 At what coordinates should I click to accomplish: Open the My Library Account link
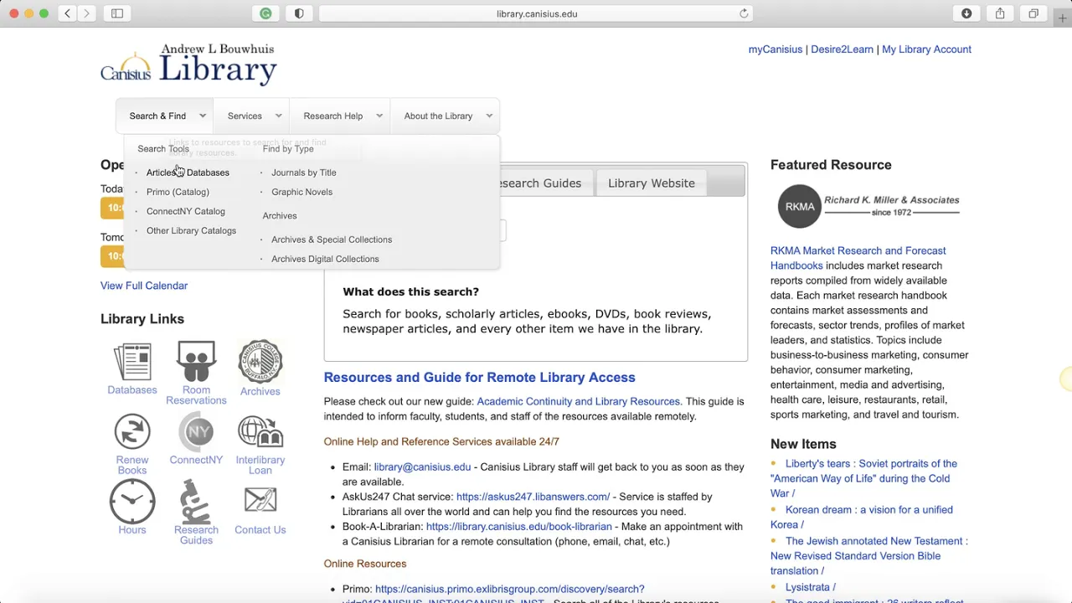coord(926,49)
